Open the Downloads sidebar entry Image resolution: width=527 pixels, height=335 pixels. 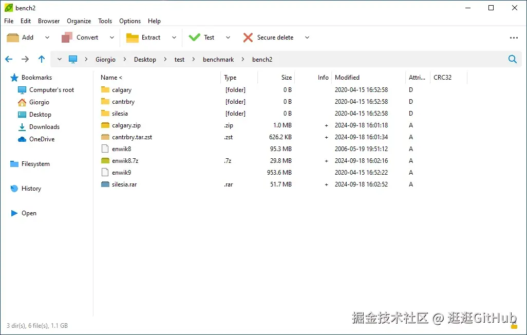click(43, 126)
